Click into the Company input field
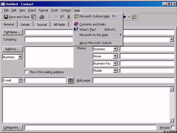The image size is (177, 133). pos(49,39)
